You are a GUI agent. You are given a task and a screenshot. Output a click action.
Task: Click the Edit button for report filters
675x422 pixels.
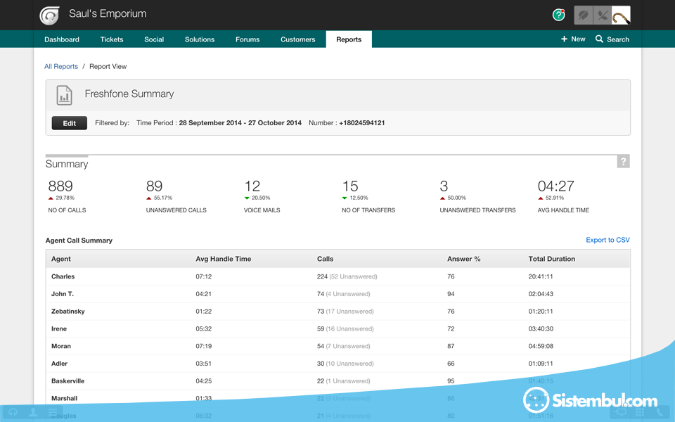[70, 123]
